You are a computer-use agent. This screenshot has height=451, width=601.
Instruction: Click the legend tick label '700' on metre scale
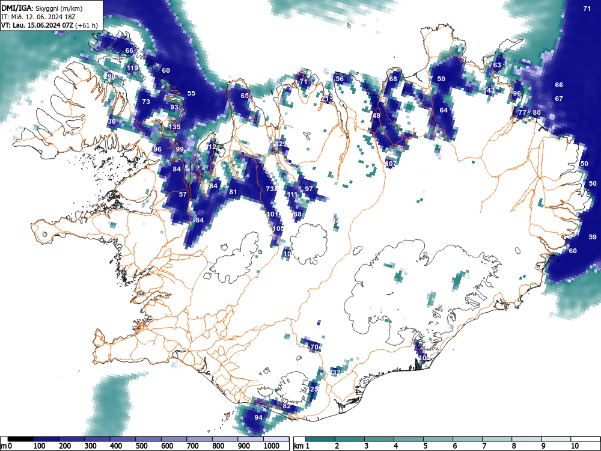tap(193, 446)
